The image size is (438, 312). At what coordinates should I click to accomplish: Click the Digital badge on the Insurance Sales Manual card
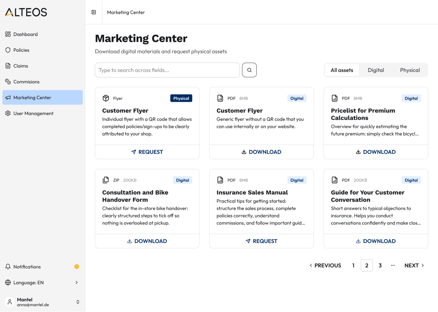coord(297,180)
